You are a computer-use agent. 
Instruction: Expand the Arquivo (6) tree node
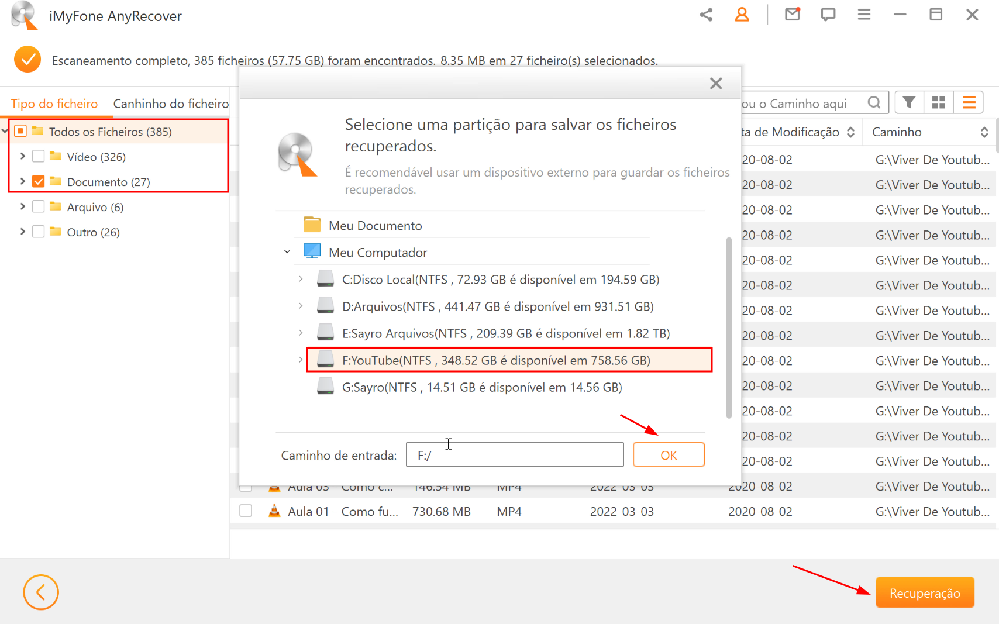tap(22, 206)
